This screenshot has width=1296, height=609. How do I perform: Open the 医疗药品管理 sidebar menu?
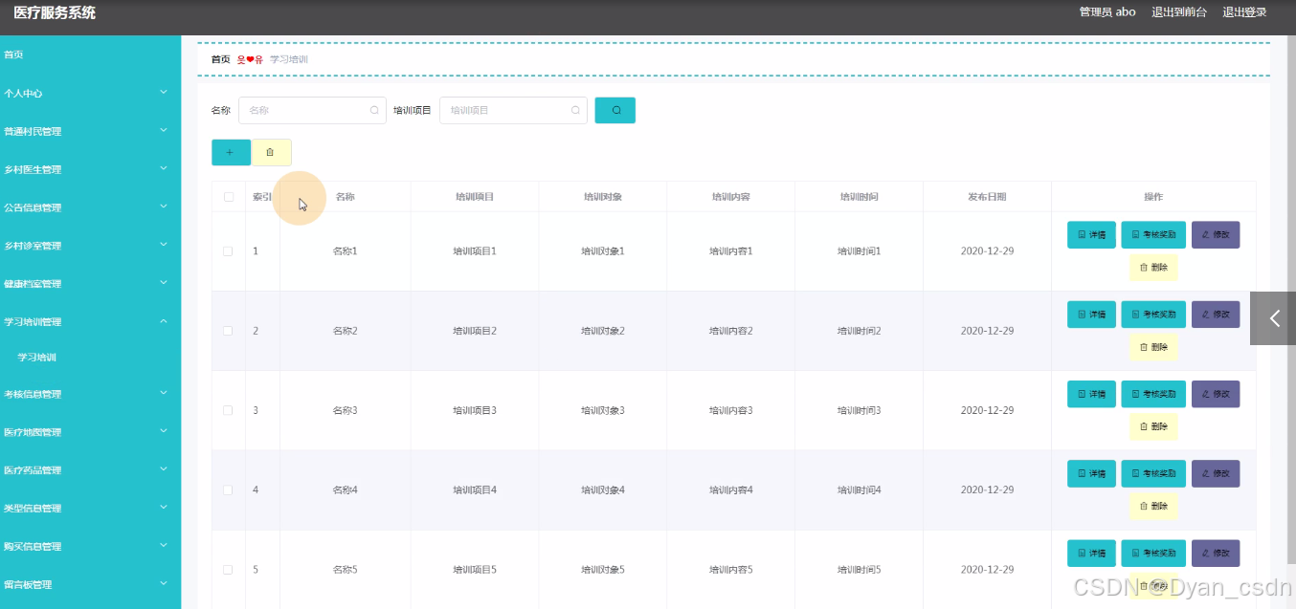pos(90,470)
